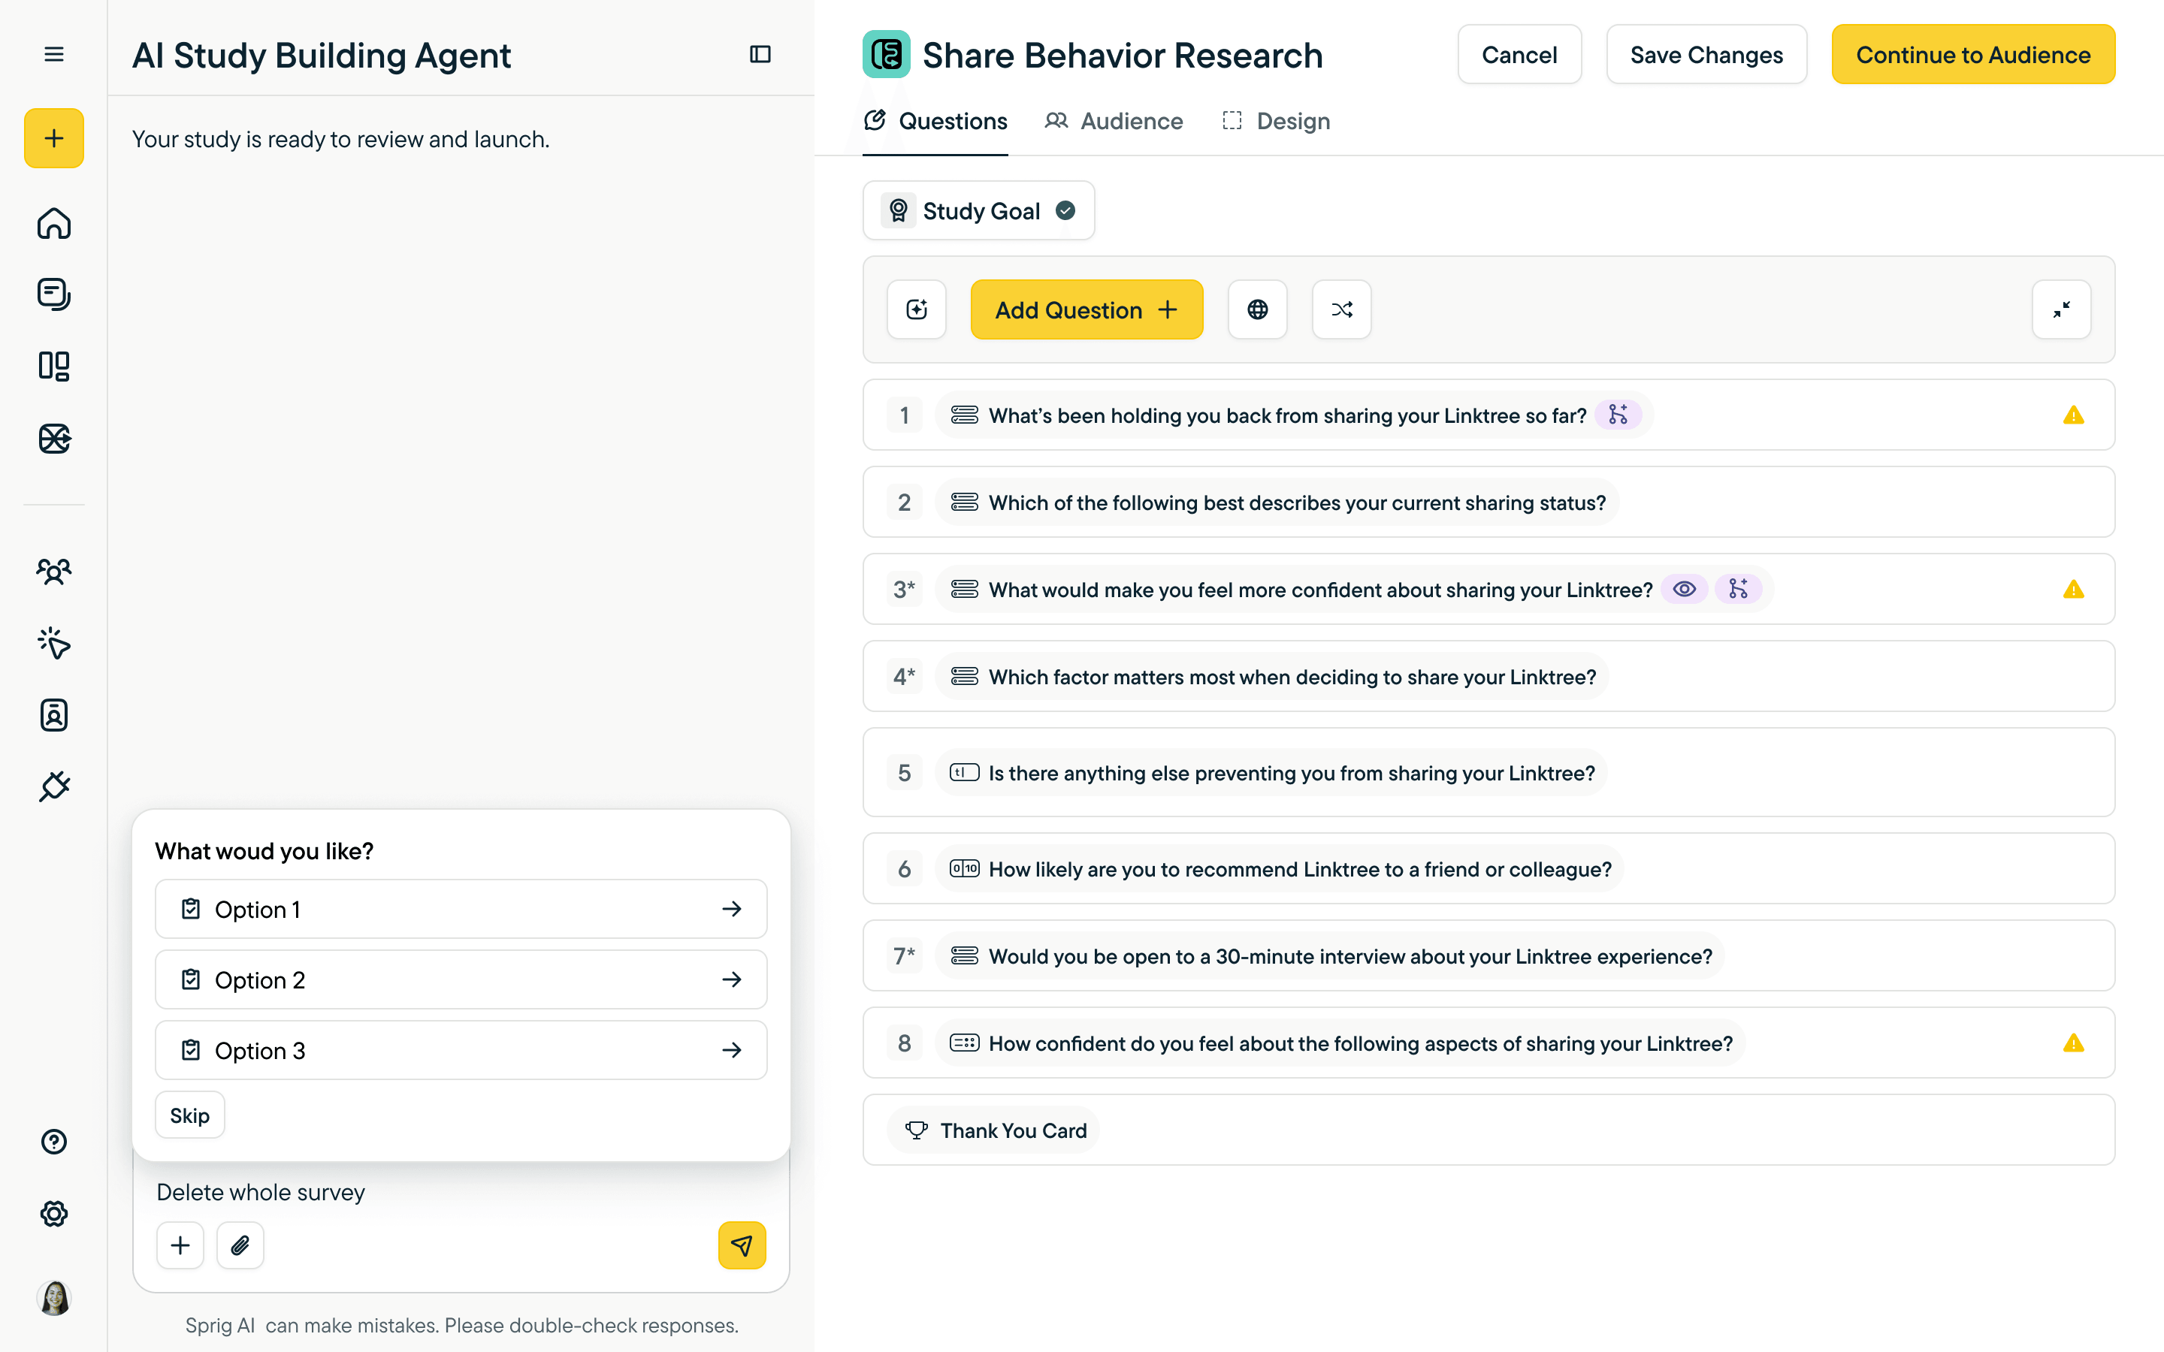Expand question 3 about feeling more confident
Image resolution: width=2164 pixels, height=1352 pixels.
[1488, 590]
